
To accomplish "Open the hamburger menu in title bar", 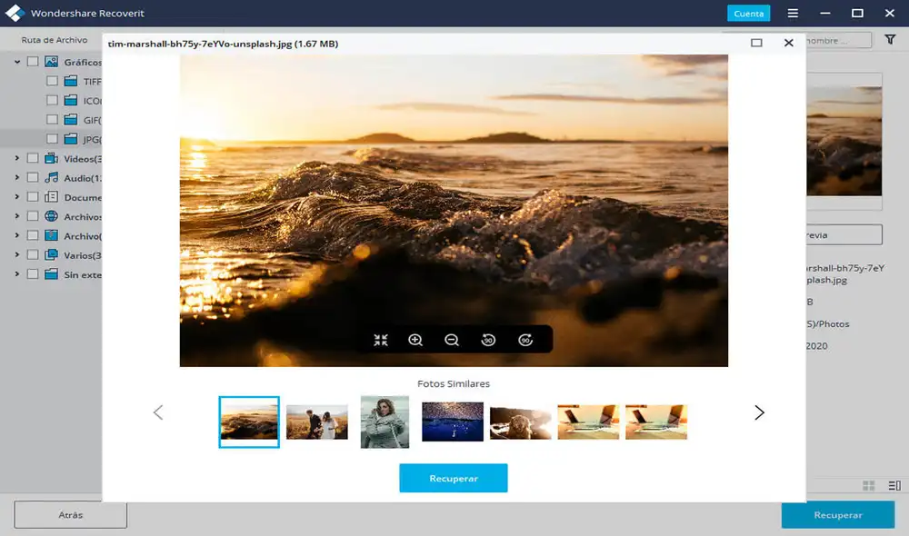I will coord(793,14).
